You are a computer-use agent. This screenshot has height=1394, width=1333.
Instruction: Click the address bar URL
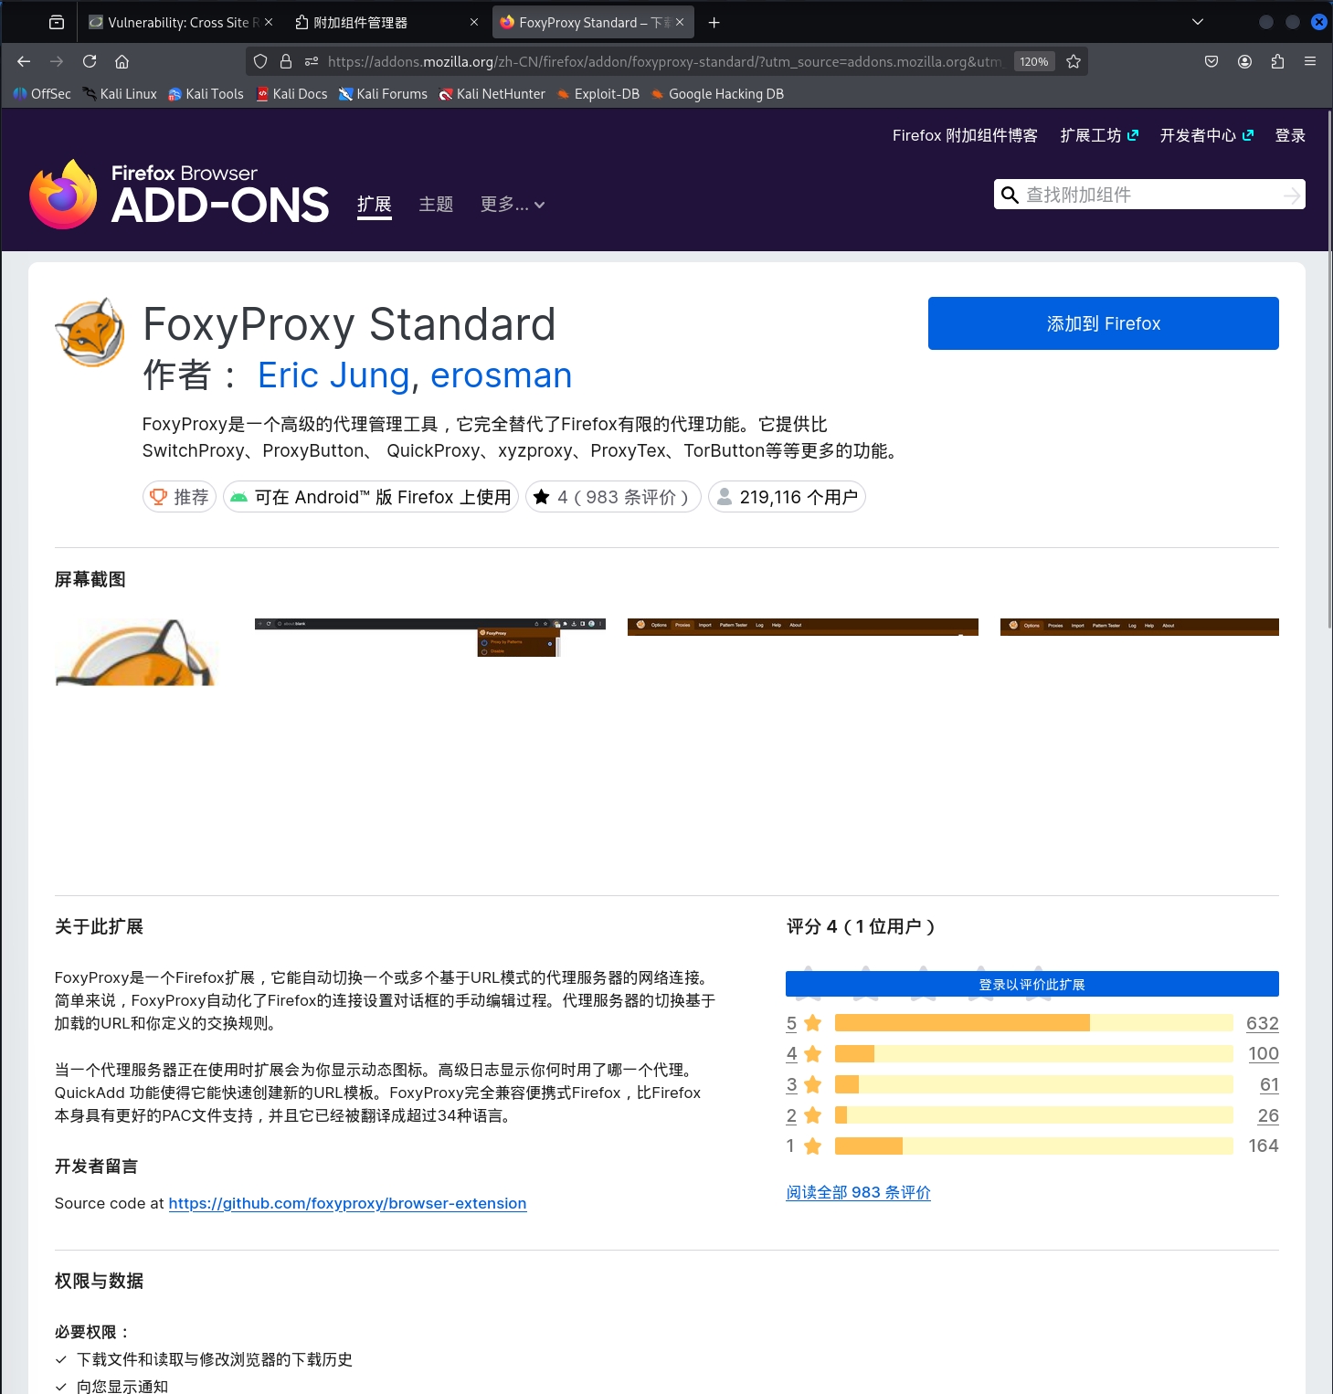pyautogui.click(x=664, y=61)
